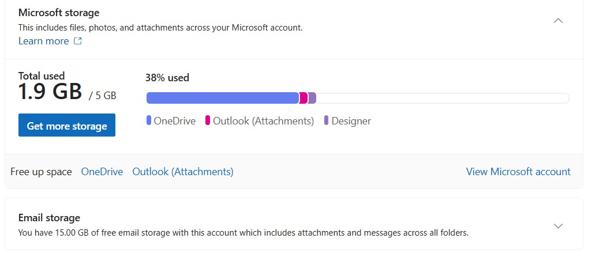Click the Microsoft storage heading

tap(59, 13)
